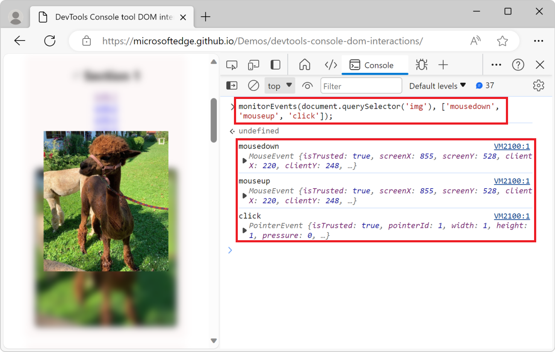Toggle the 37 issues counter message
The height and width of the screenshot is (352, 555).
[485, 85]
